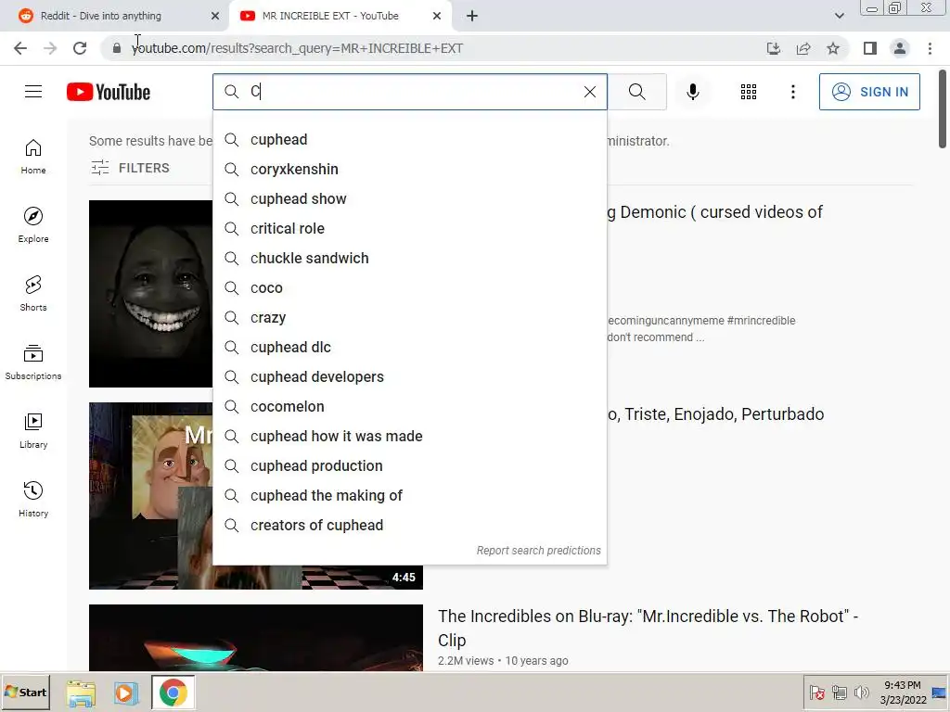Choose the 'cuphead dlc' suggestion
Screen dimensions: 950x712
point(409,348)
